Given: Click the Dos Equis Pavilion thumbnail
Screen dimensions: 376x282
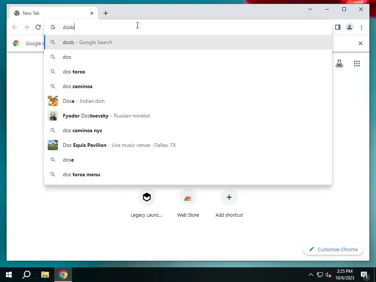Looking at the screenshot, I should click(53, 145).
